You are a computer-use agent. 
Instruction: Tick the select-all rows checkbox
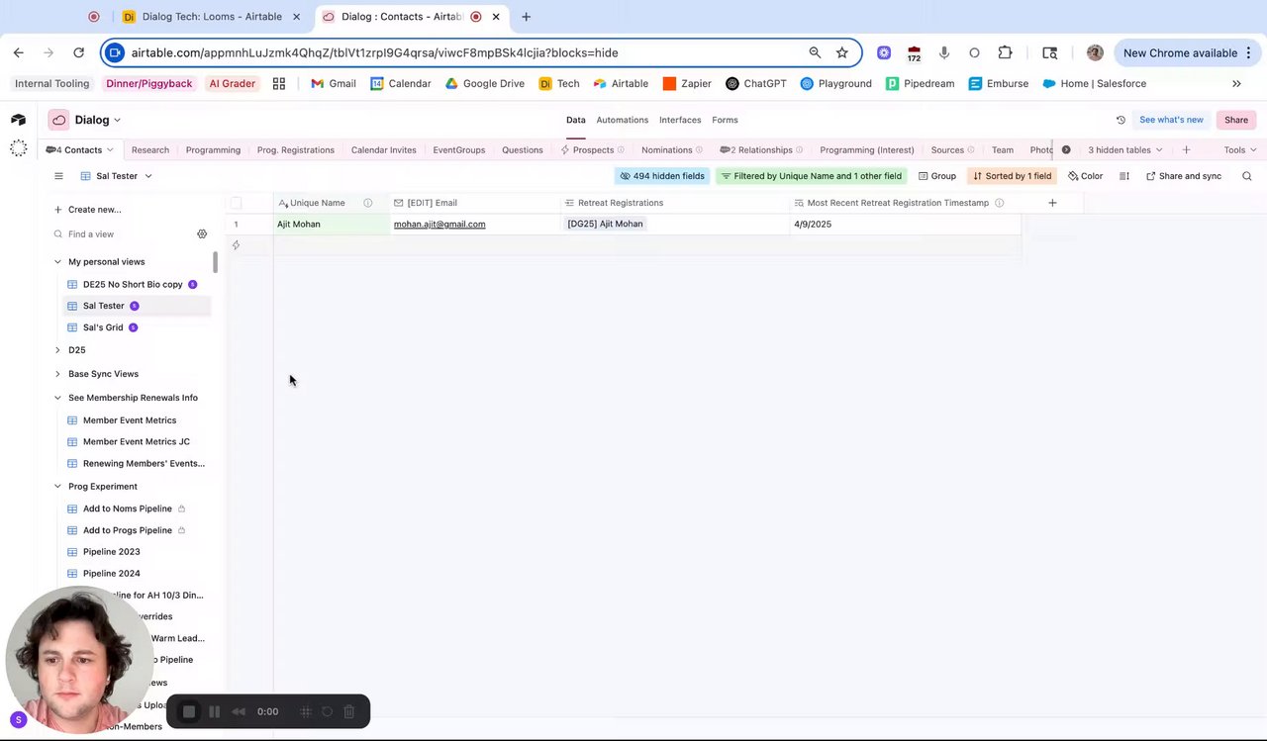[x=236, y=203]
